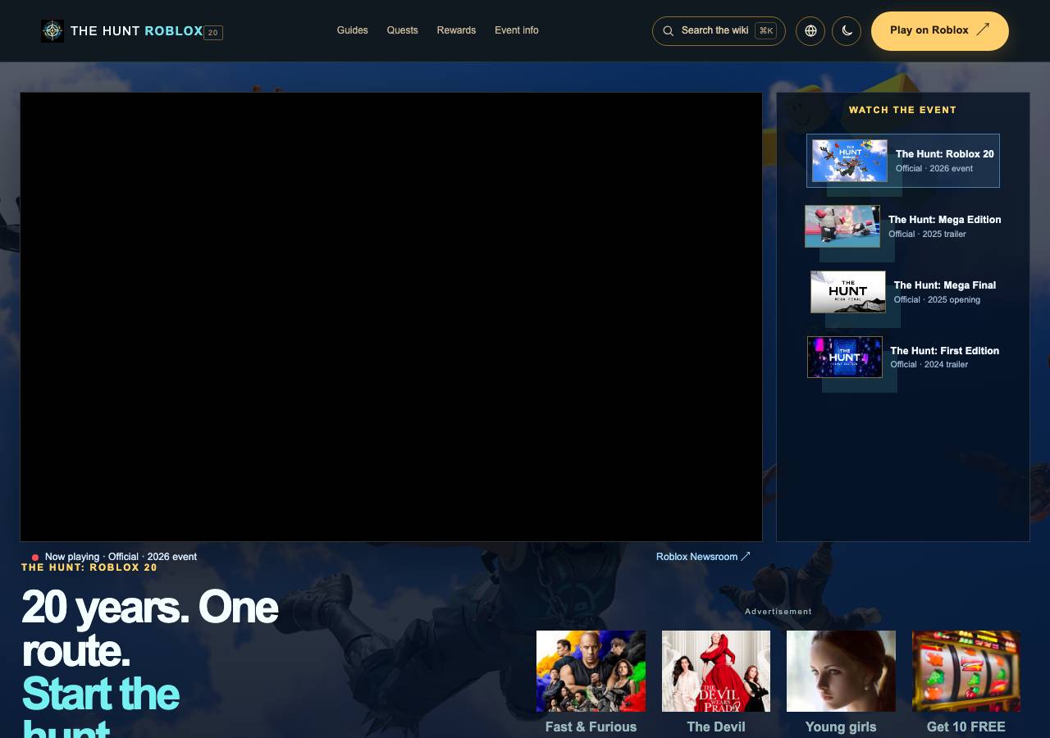Click the 'Official · 2025 opening' subtitle text
This screenshot has height=738, width=1050.
coord(937,300)
